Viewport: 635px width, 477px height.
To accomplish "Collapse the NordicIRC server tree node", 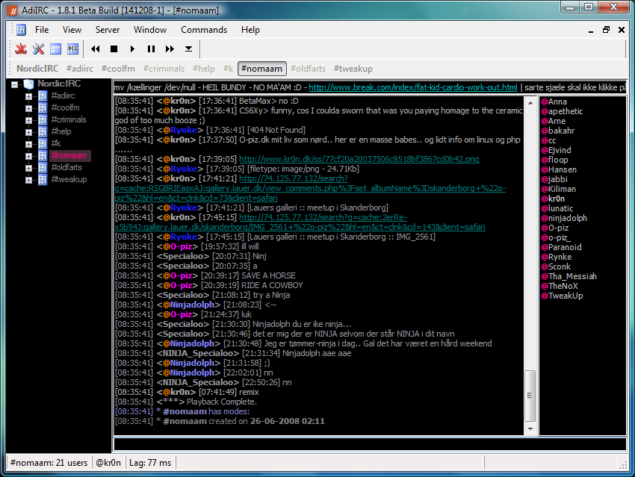I will tap(15, 84).
